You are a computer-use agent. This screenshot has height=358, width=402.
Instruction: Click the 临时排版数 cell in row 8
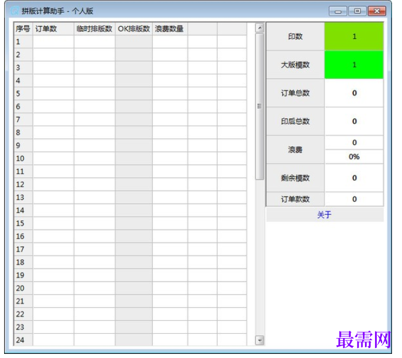96,134
